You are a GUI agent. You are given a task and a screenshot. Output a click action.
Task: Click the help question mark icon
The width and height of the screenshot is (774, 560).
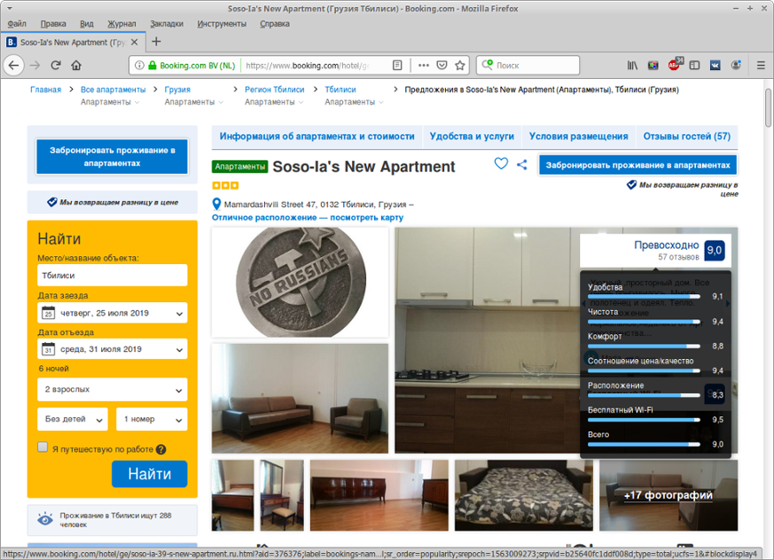[x=161, y=449]
